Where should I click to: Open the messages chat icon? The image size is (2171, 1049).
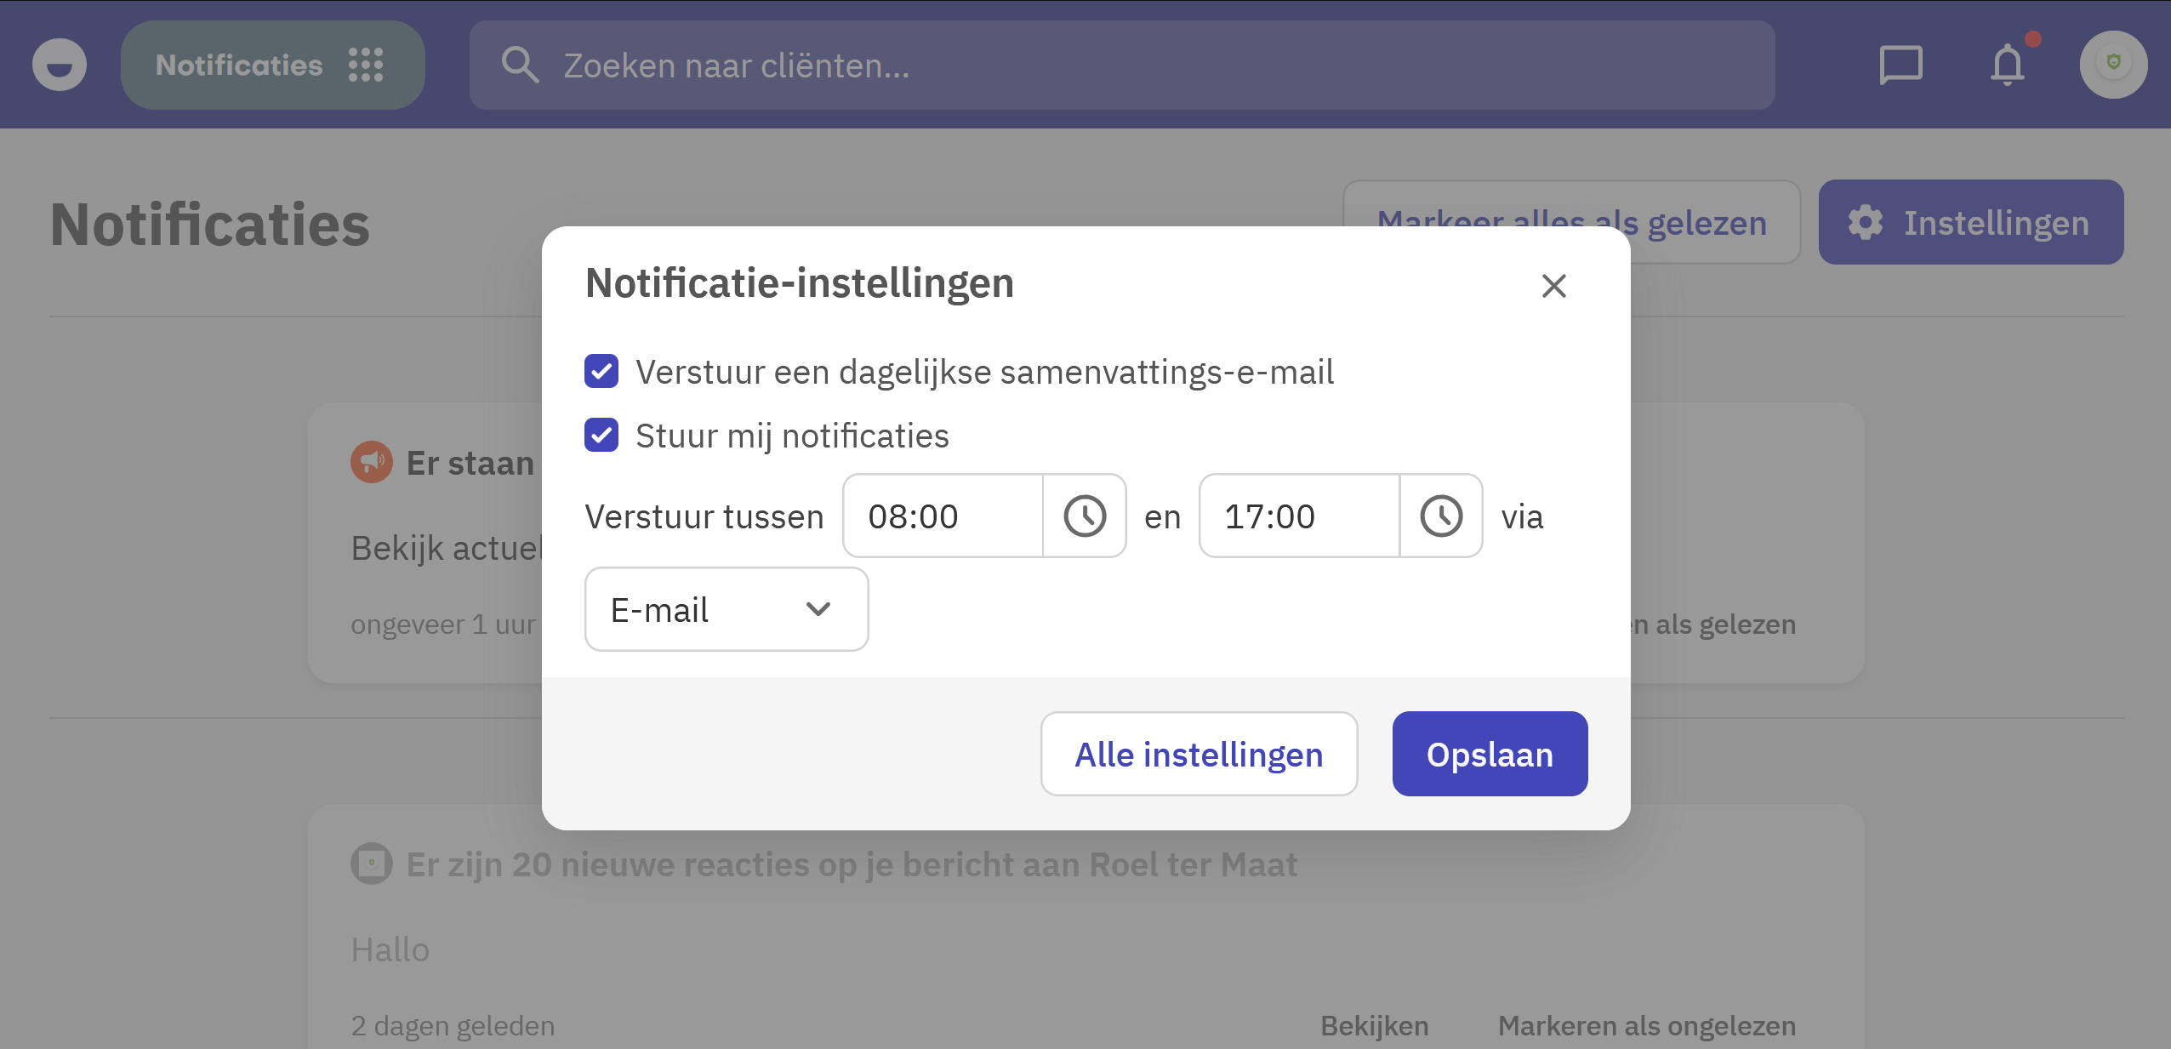point(1900,66)
